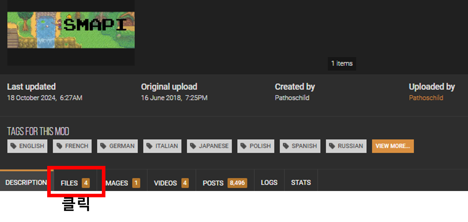Image resolution: width=468 pixels, height=222 pixels.
Task: Click the Created by Pathoschild text
Action: point(292,98)
